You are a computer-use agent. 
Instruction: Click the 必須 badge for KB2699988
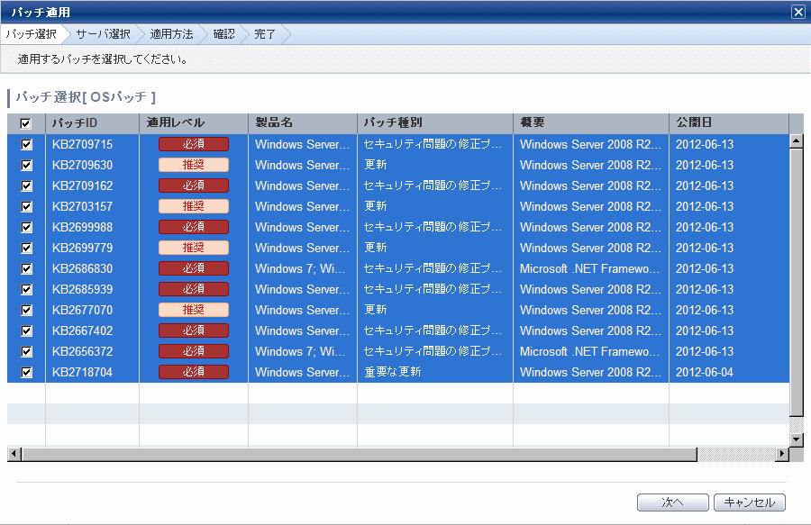(x=194, y=227)
